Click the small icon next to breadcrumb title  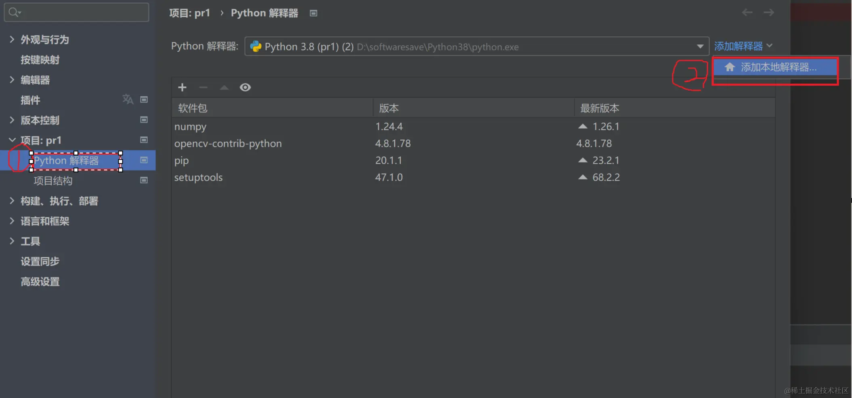point(313,13)
